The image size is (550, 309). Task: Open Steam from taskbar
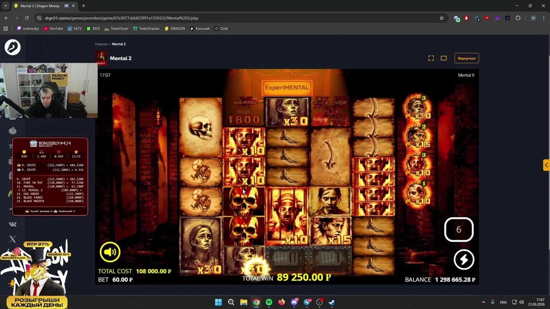[x=332, y=302]
